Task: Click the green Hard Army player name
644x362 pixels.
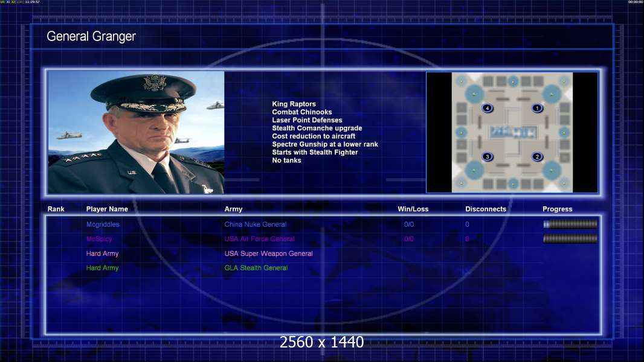Action: click(102, 268)
